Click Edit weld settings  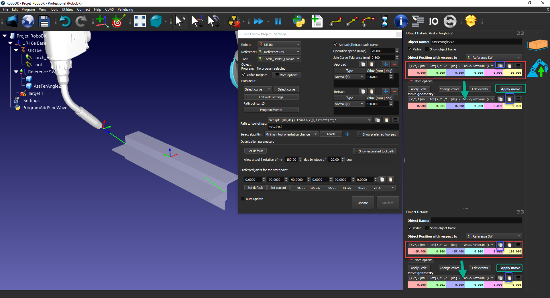click(271, 97)
